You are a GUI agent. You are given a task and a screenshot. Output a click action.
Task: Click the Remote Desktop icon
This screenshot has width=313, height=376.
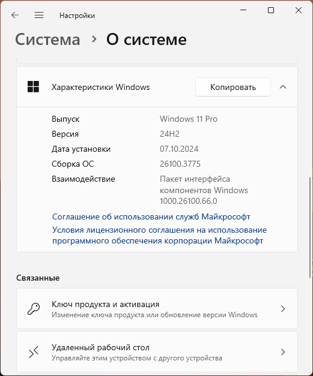click(x=34, y=352)
